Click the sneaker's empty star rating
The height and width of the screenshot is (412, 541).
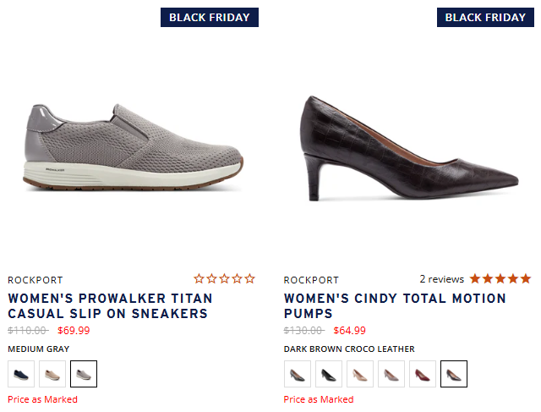point(224,278)
